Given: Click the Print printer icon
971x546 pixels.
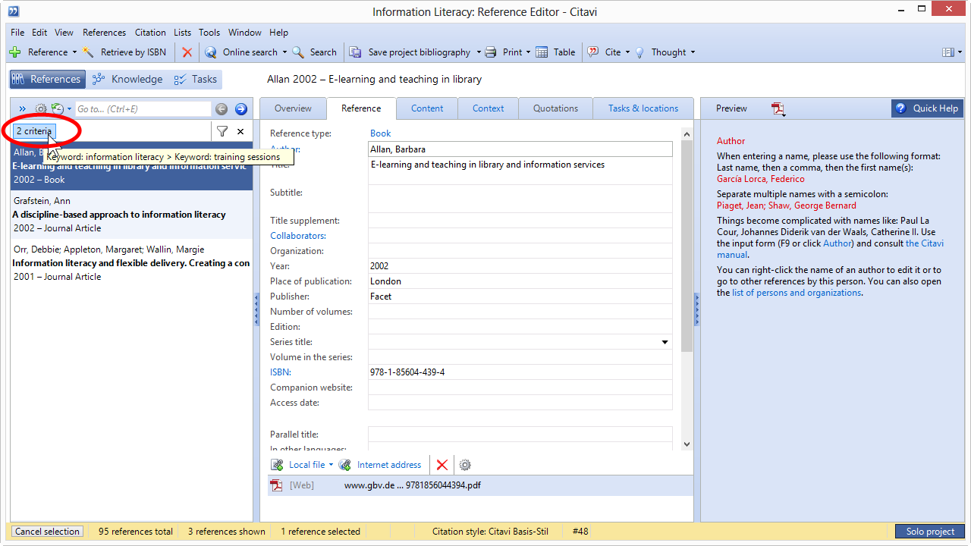Looking at the screenshot, I should pos(491,52).
